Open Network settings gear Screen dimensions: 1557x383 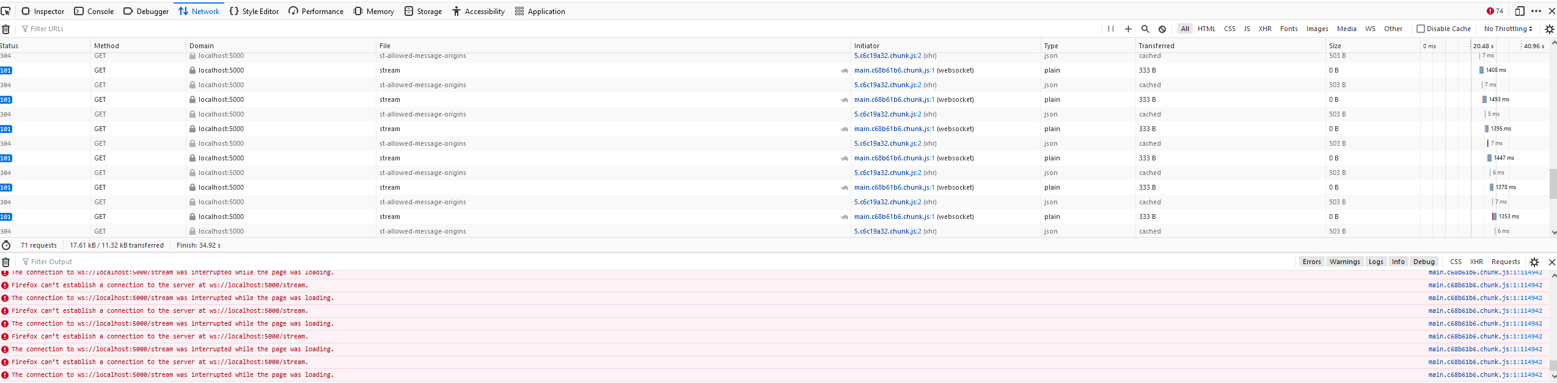pyautogui.click(x=1549, y=29)
